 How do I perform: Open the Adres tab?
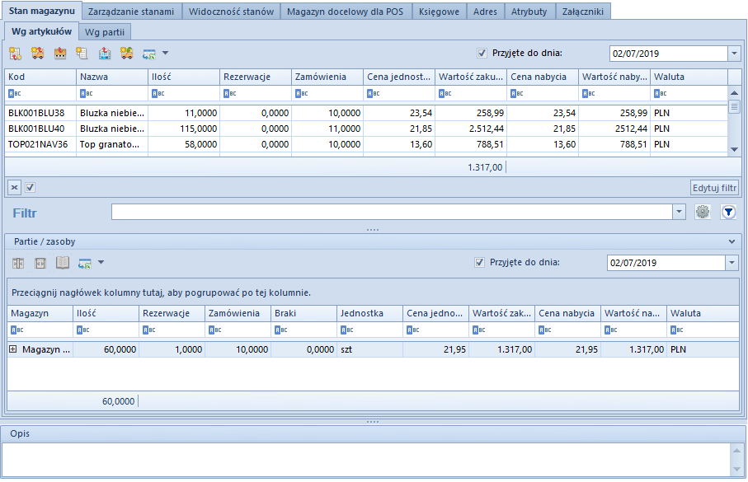pyautogui.click(x=485, y=12)
